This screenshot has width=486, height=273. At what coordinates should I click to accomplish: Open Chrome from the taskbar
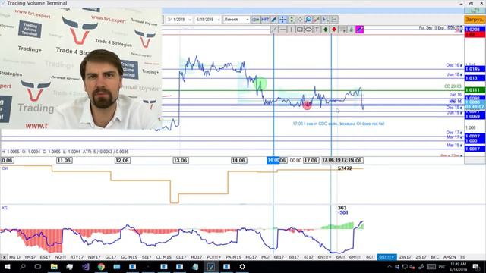101,266
